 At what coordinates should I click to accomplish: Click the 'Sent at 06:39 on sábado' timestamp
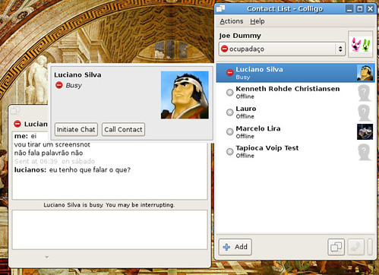55,161
